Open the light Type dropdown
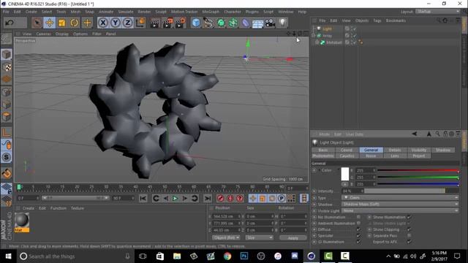The image size is (468, 263). (400, 198)
